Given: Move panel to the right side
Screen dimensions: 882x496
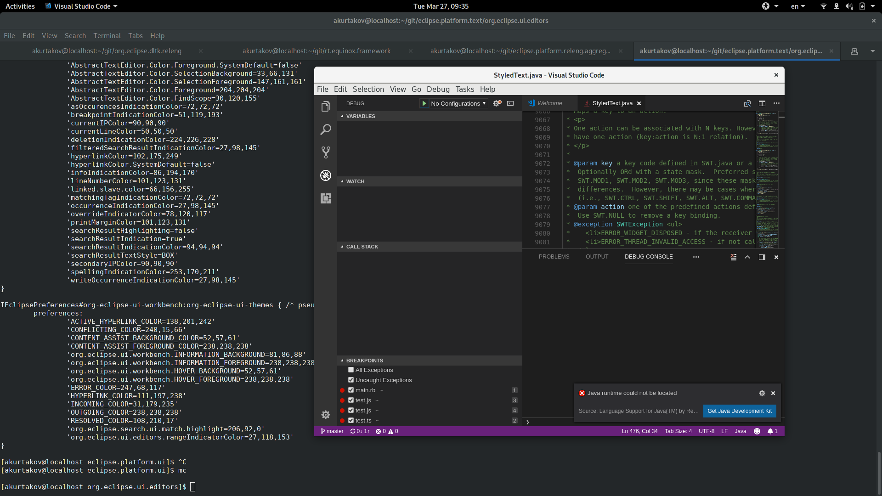Looking at the screenshot, I should [762, 257].
